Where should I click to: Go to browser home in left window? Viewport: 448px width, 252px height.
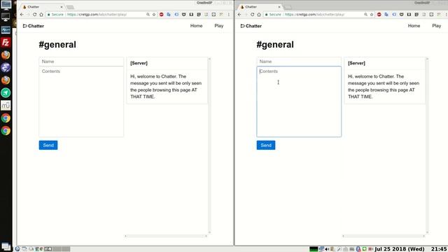click(41, 14)
